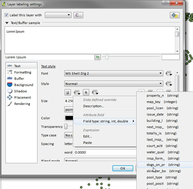Viewport: 193px width, 189px height.
Task: Click Edit... under Expression
Action: 87,136
